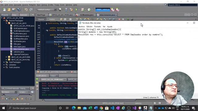Click the Save All toolbar icon
This screenshot has height=111, width=198.
(19, 10)
